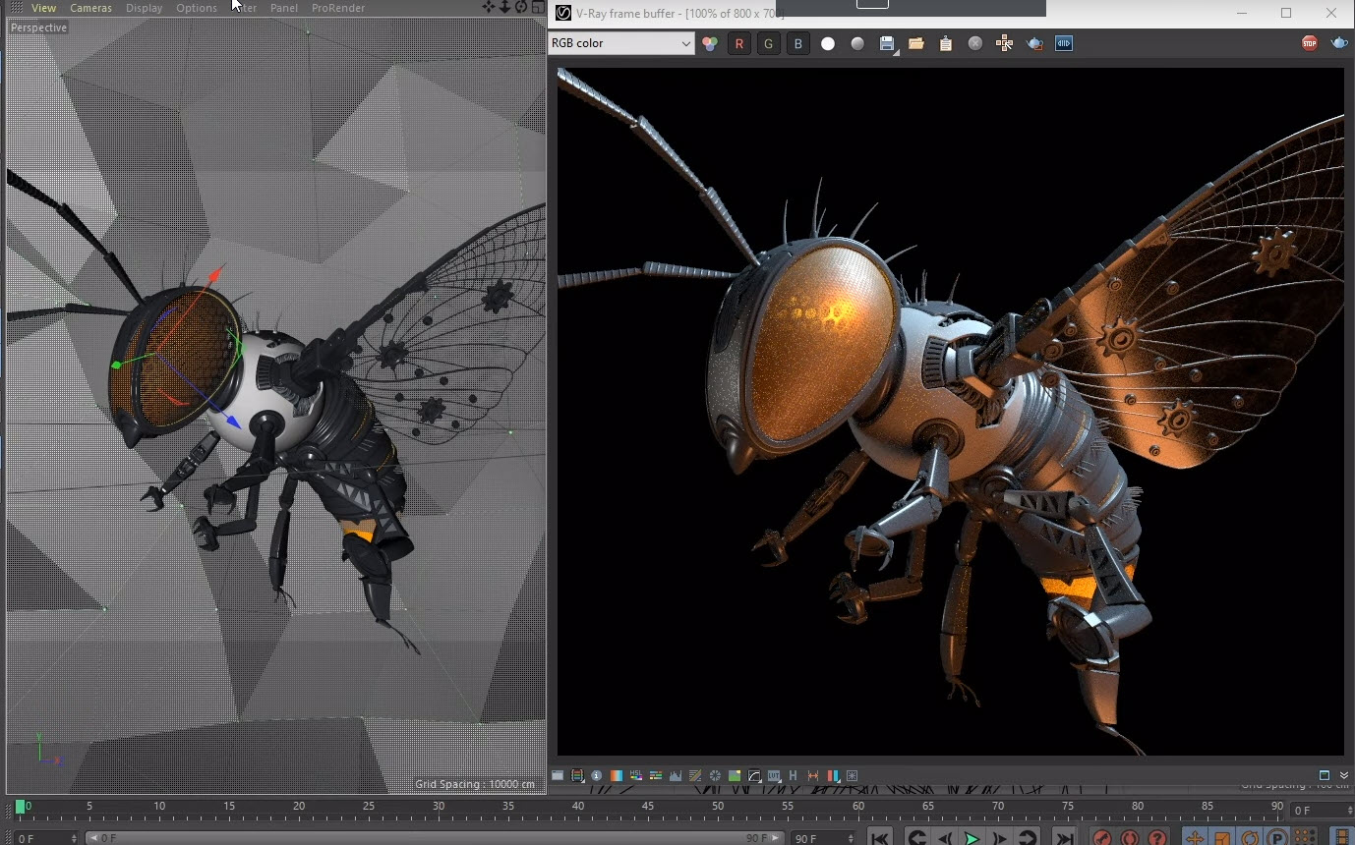Toggle the red channel in frame buffer
Viewport: 1355px width, 845px height.
(x=739, y=44)
